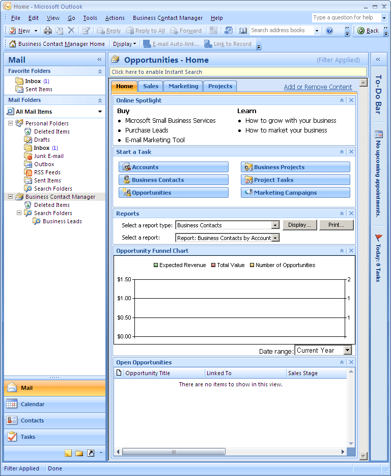Click the Accounts task button
This screenshot has width=391, height=476.
coord(174,167)
